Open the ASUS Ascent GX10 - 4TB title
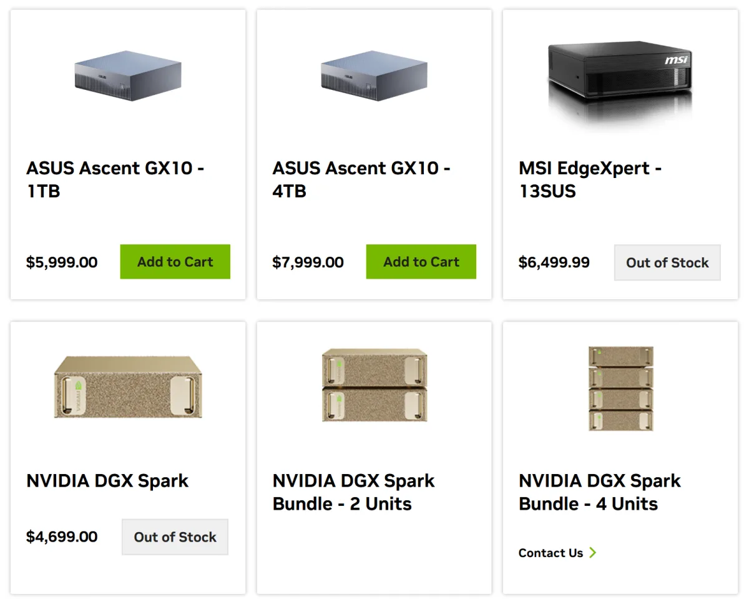749x599 pixels. tap(362, 179)
